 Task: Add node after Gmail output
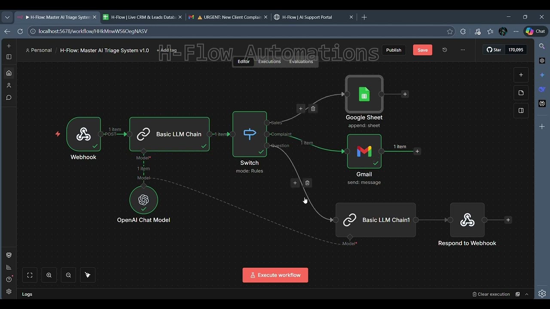[x=417, y=151]
